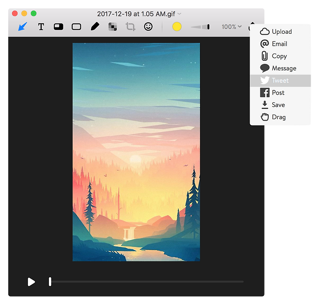Choose Upload from the share menu
This screenshot has height=307, width=329.
(281, 32)
